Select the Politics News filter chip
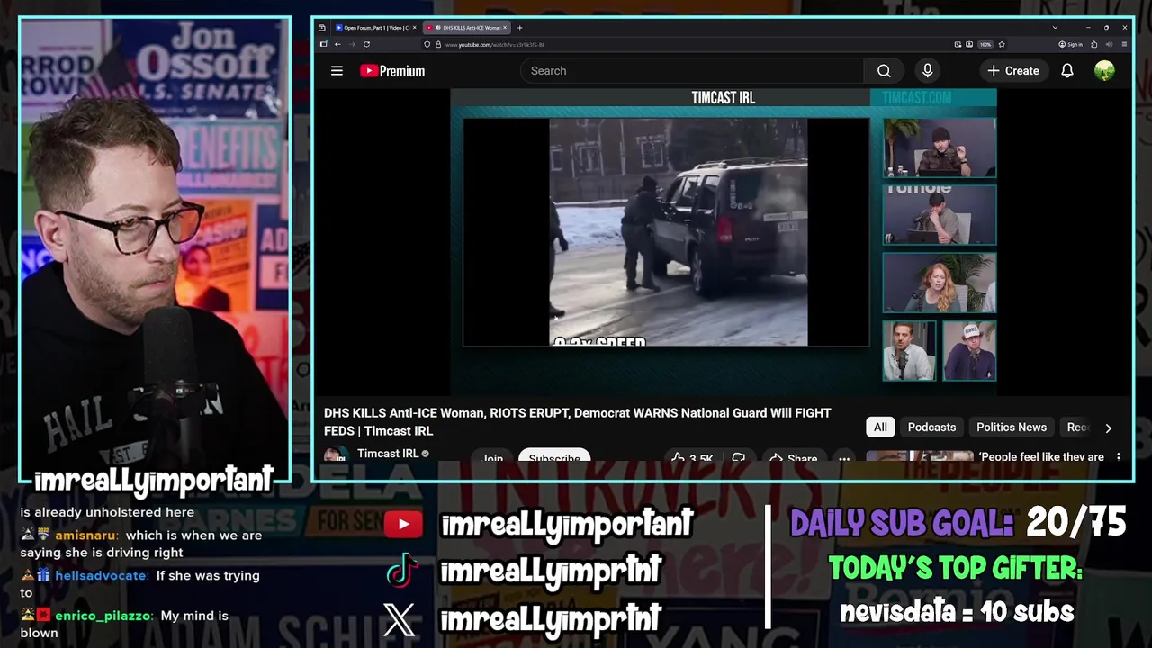The width and height of the screenshot is (1152, 648). coord(1012,427)
